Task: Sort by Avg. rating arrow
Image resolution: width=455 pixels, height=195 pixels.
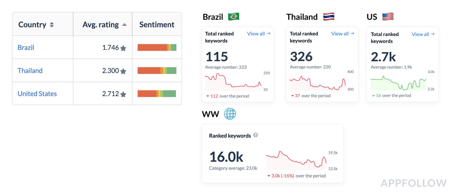Action: pyautogui.click(x=124, y=25)
